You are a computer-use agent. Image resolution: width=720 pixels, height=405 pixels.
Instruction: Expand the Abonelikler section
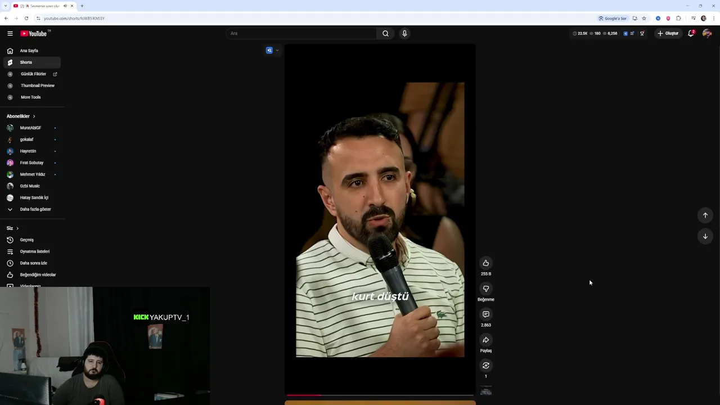click(21, 116)
